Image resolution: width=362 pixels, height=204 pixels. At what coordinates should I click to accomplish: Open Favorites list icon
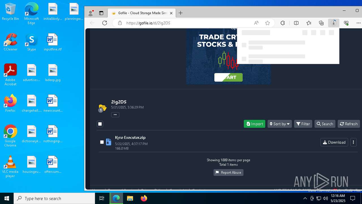point(309,23)
